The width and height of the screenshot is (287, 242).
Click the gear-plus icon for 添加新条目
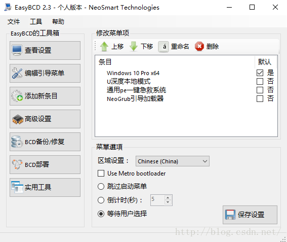pyautogui.click(x=17, y=96)
